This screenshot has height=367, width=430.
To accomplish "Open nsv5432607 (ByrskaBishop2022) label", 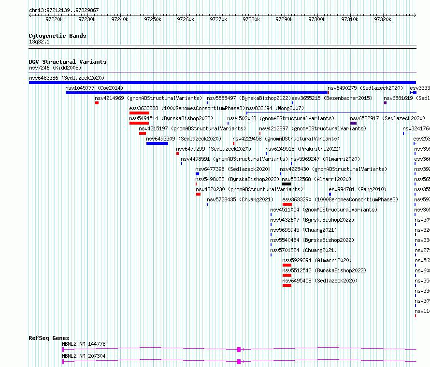I will [312, 220].
